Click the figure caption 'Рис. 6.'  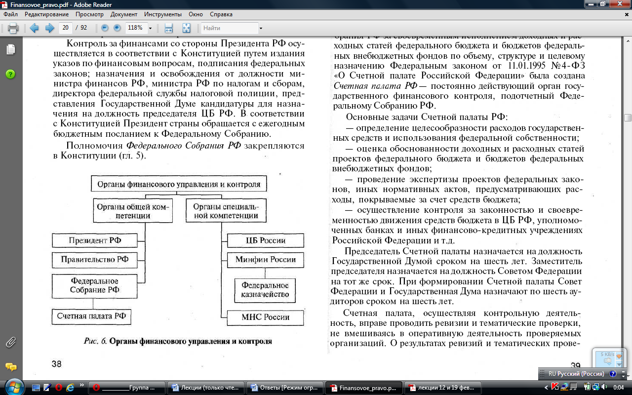(x=95, y=341)
